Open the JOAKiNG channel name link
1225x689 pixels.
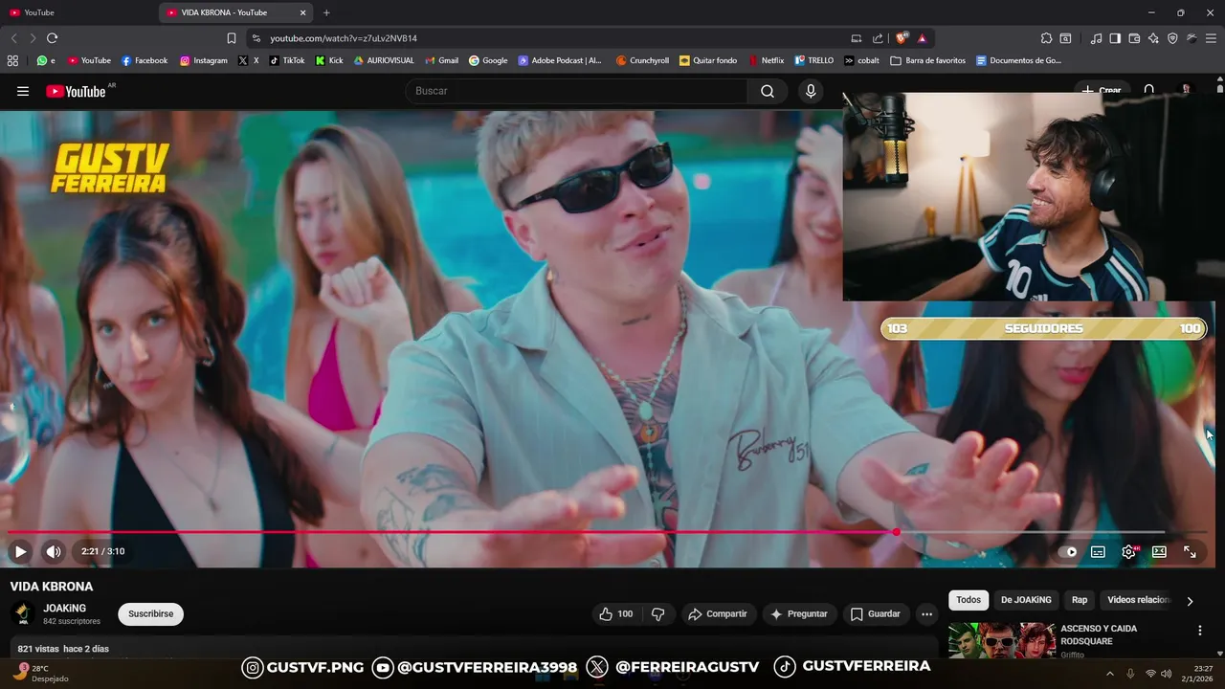[x=65, y=608]
